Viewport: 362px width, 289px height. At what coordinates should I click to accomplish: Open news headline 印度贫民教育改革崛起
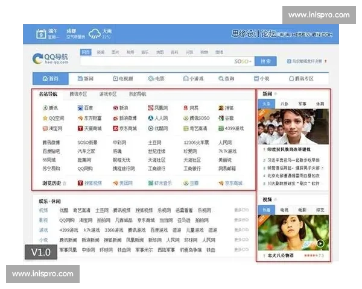pyautogui.click(x=289, y=149)
